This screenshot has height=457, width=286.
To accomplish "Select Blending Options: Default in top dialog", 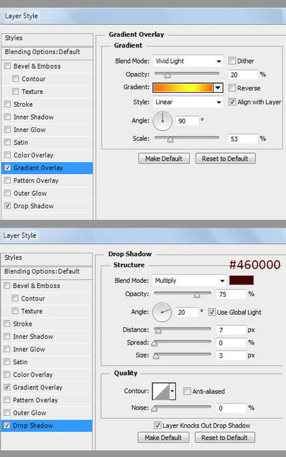I will coord(47,52).
